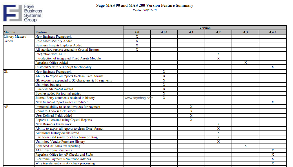Select the Sage MAS 90 Feature Summary title
The width and height of the screenshot is (293, 167).
click(x=145, y=6)
